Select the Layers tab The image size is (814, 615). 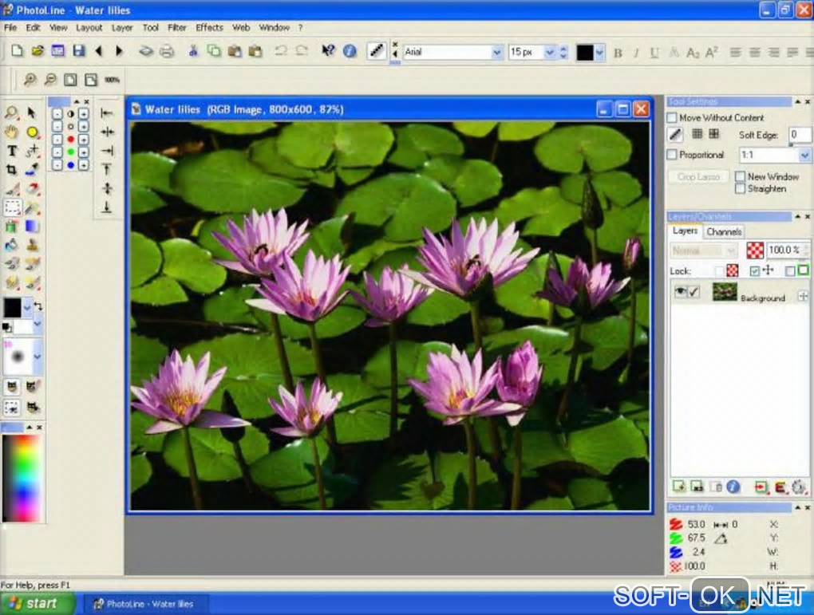[685, 231]
